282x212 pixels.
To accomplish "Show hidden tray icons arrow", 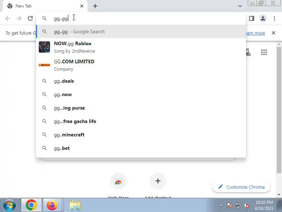I will coord(221,205).
